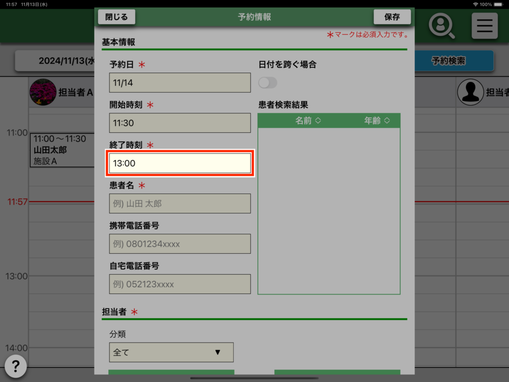The width and height of the screenshot is (509, 382).
Task: Tap the 自宅電話番号 input field
Action: [x=180, y=284]
